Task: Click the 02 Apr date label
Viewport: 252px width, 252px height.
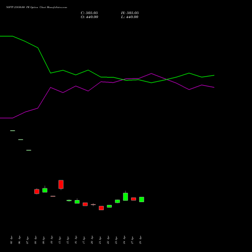Action: (x=12, y=240)
